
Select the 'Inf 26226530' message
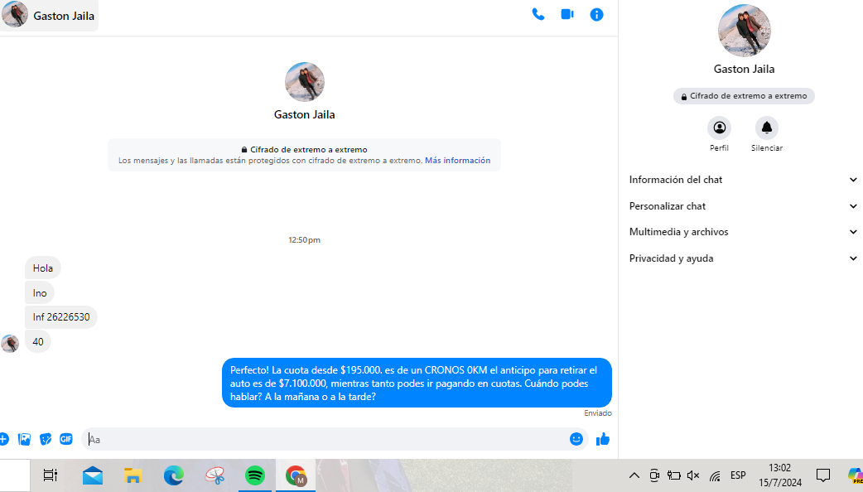pos(61,317)
